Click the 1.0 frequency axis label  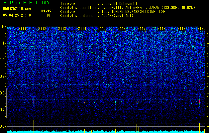pyautogui.click(x=3, y=60)
